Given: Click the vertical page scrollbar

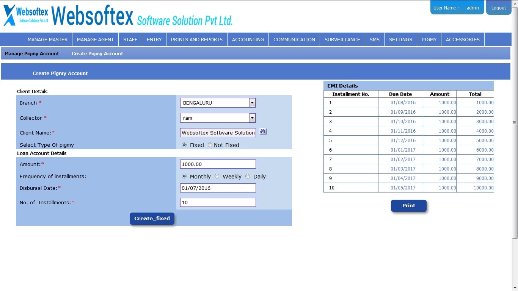Looking at the screenshot, I should click(x=515, y=122).
